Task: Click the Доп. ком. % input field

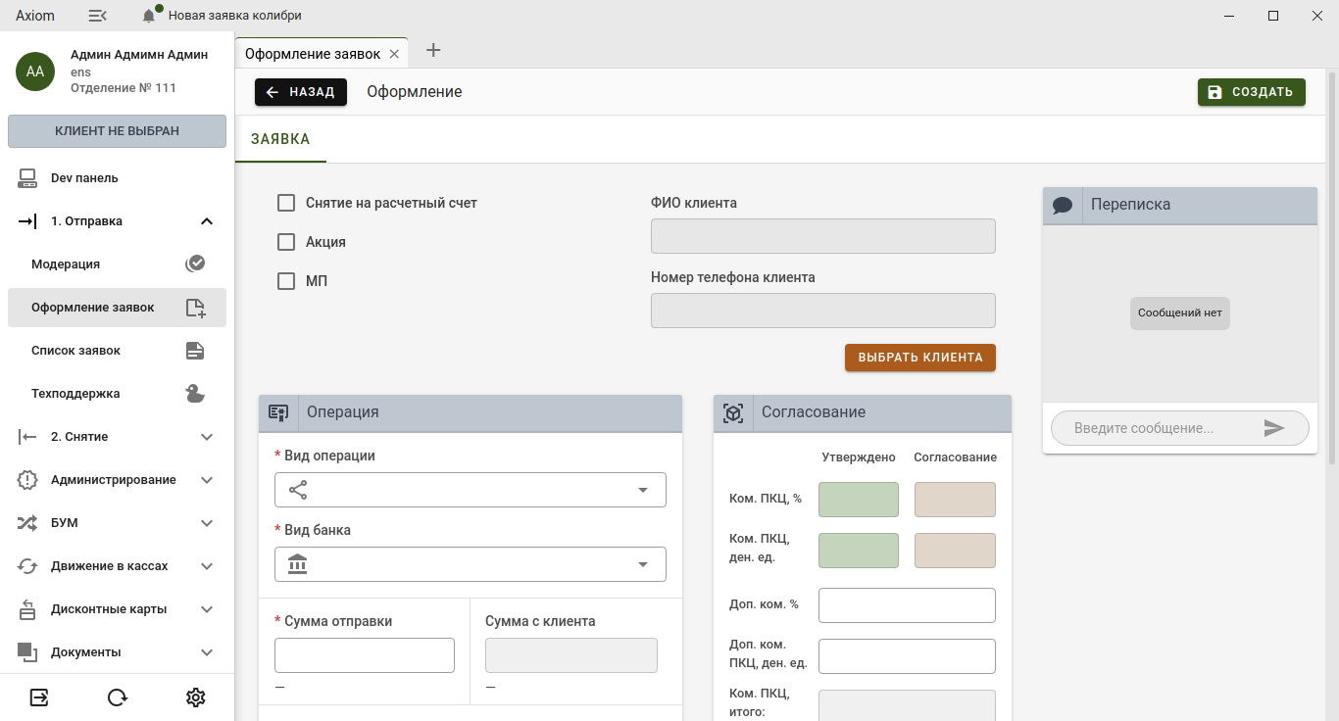Action: tap(907, 605)
